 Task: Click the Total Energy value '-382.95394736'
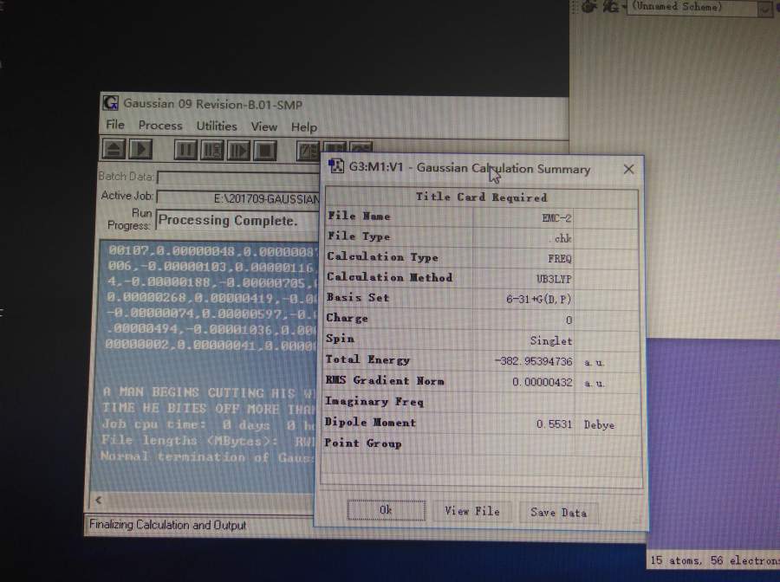click(534, 361)
